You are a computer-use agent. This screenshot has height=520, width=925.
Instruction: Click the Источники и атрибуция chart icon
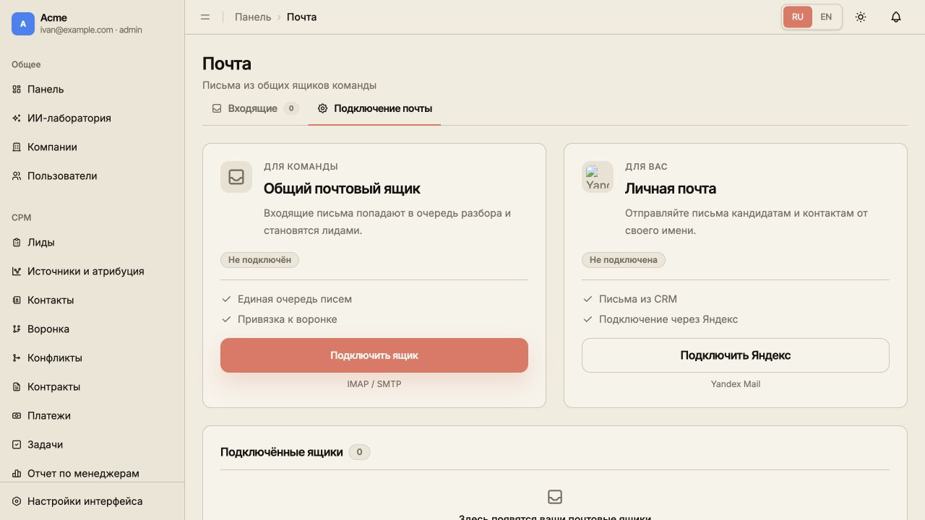tap(17, 272)
